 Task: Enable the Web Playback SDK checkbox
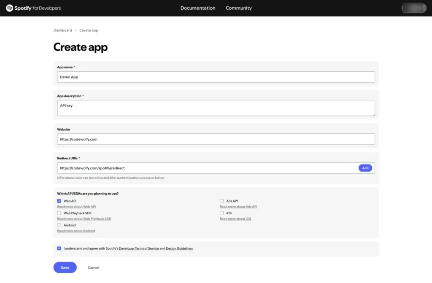pyautogui.click(x=59, y=213)
